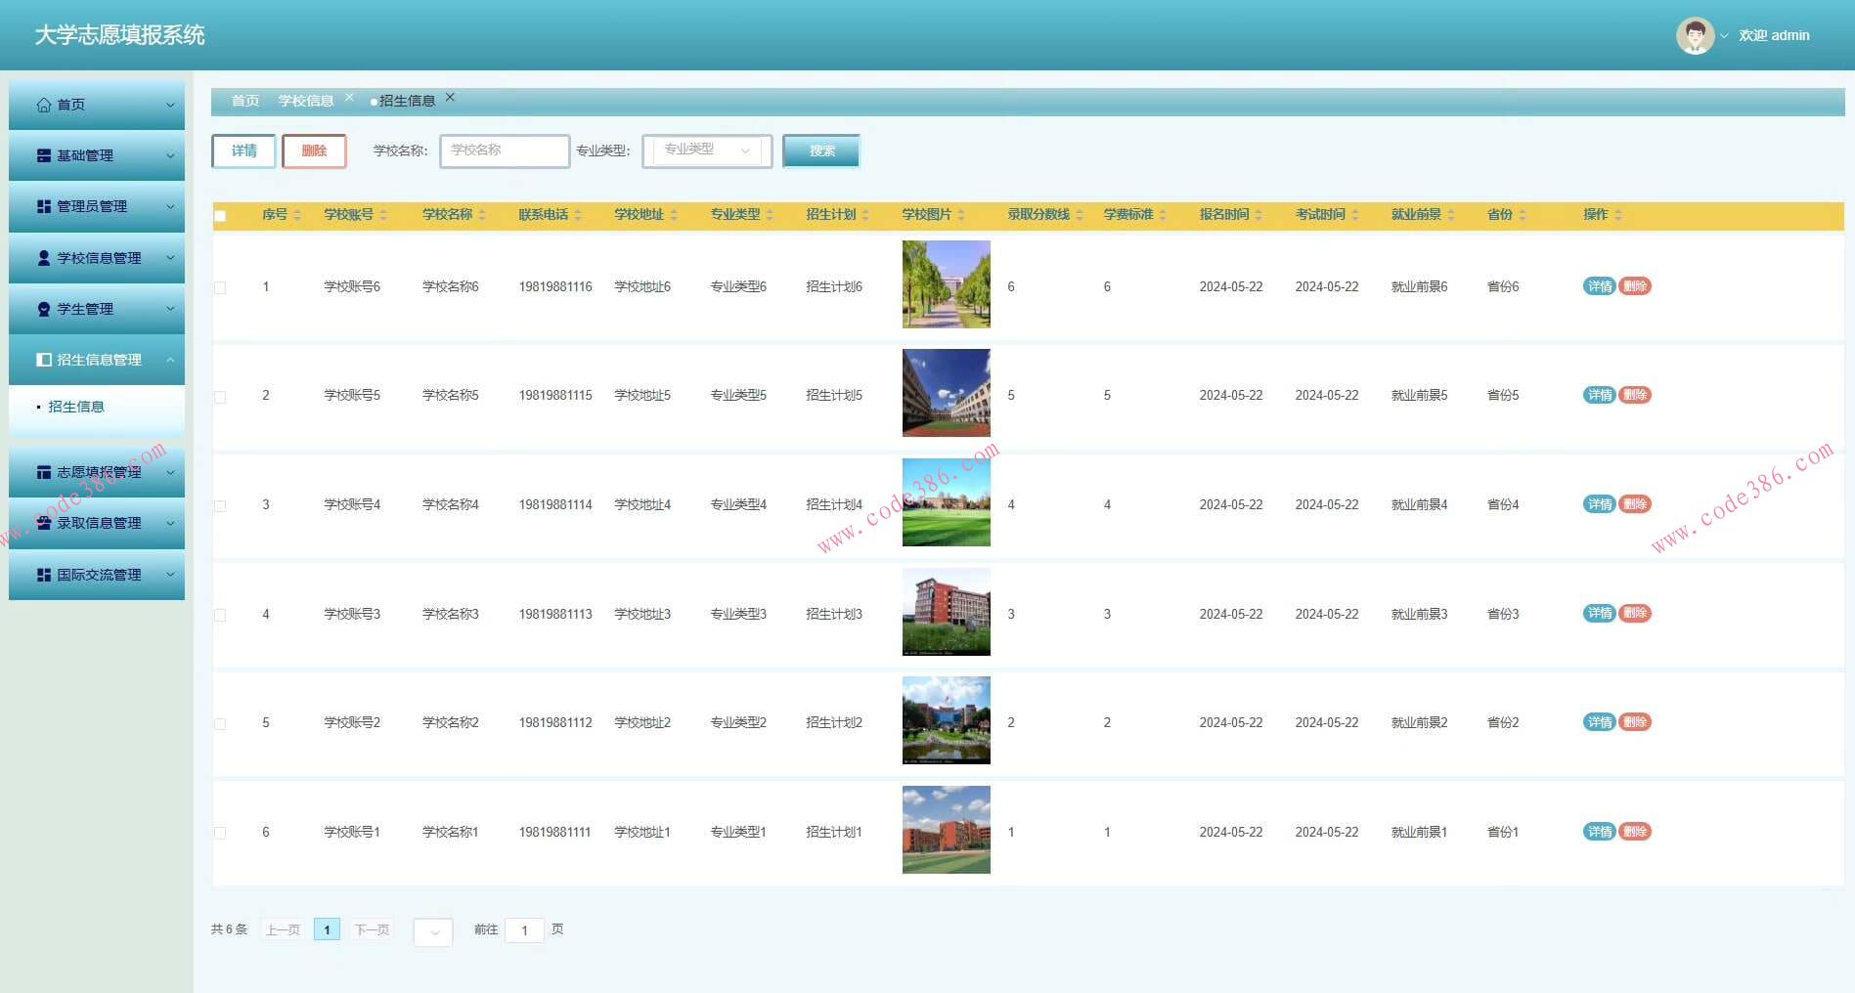This screenshot has width=1855, height=993.
Task: Click 删除 button in row 3
Action: [1635, 504]
